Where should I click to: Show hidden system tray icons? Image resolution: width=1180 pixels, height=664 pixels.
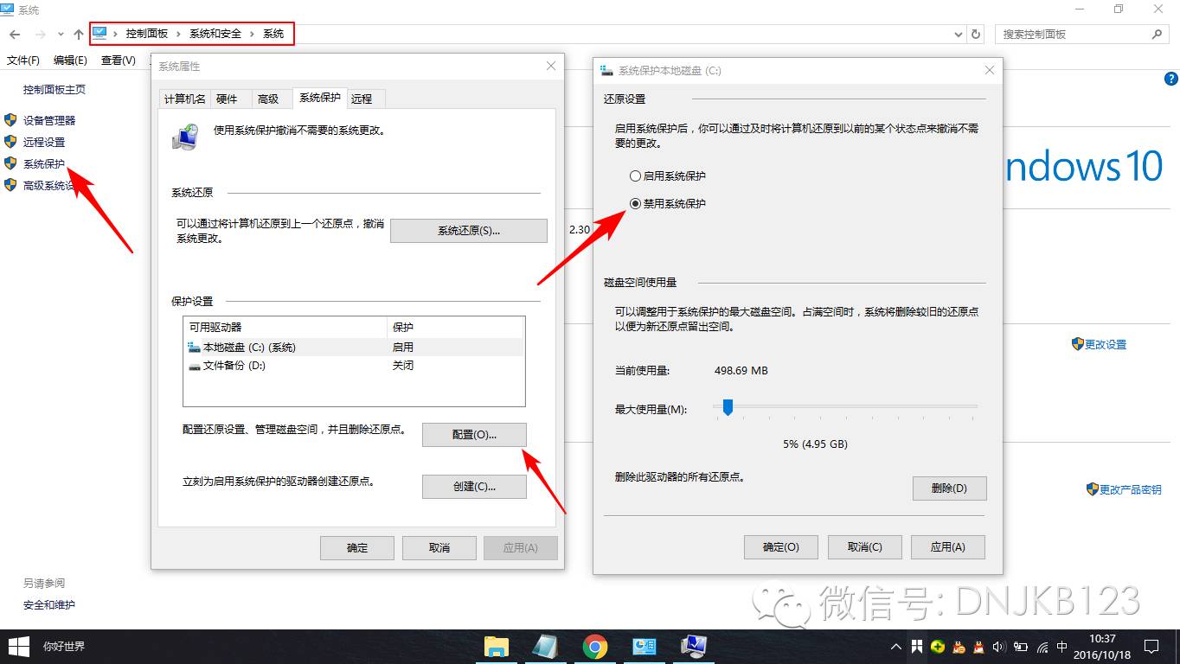tap(896, 647)
